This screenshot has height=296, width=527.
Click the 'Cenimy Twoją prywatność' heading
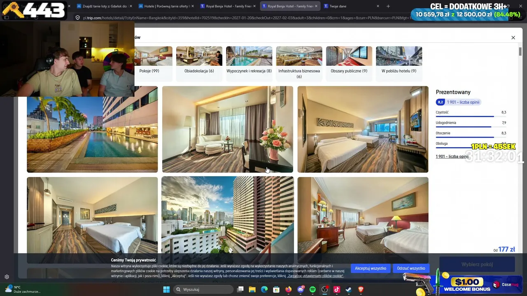(133, 260)
